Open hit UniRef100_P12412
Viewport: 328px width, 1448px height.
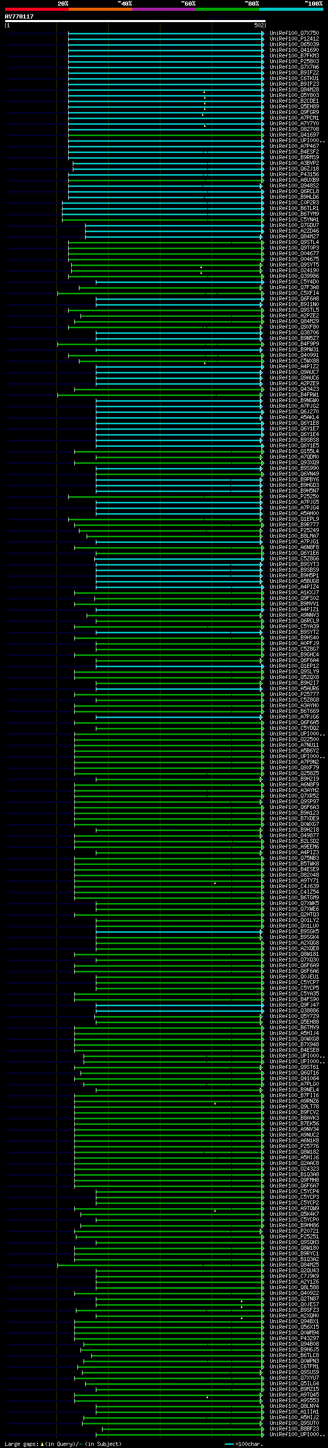(x=294, y=39)
